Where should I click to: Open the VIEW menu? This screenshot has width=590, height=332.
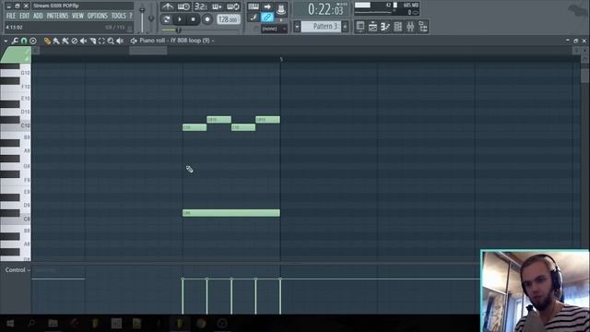[77, 16]
